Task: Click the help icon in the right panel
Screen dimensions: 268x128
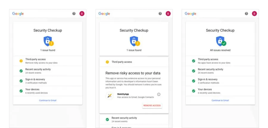Action: pyautogui.click(x=246, y=14)
